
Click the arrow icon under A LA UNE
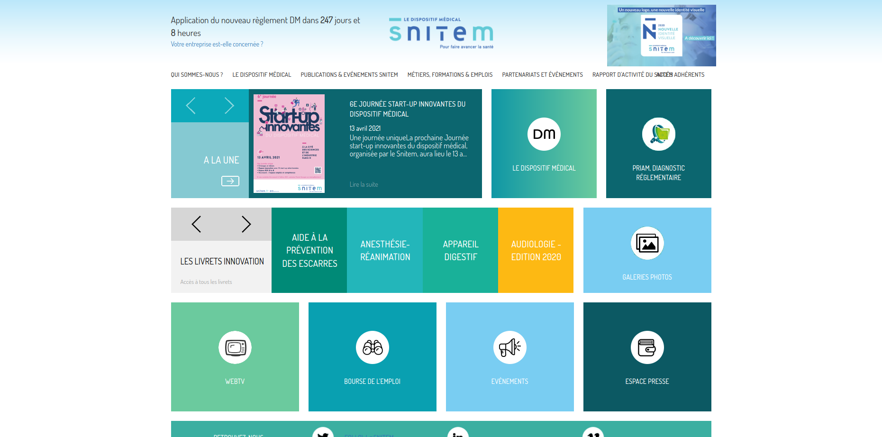coord(230,181)
